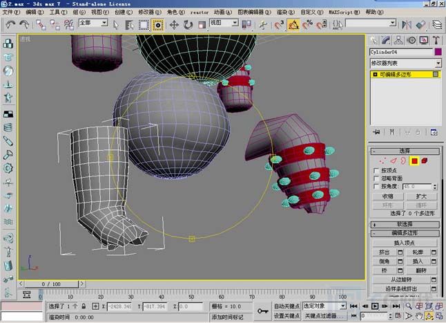This screenshot has width=446, height=323.
Task: Select the Vertex sub-object level
Action: [x=382, y=161]
